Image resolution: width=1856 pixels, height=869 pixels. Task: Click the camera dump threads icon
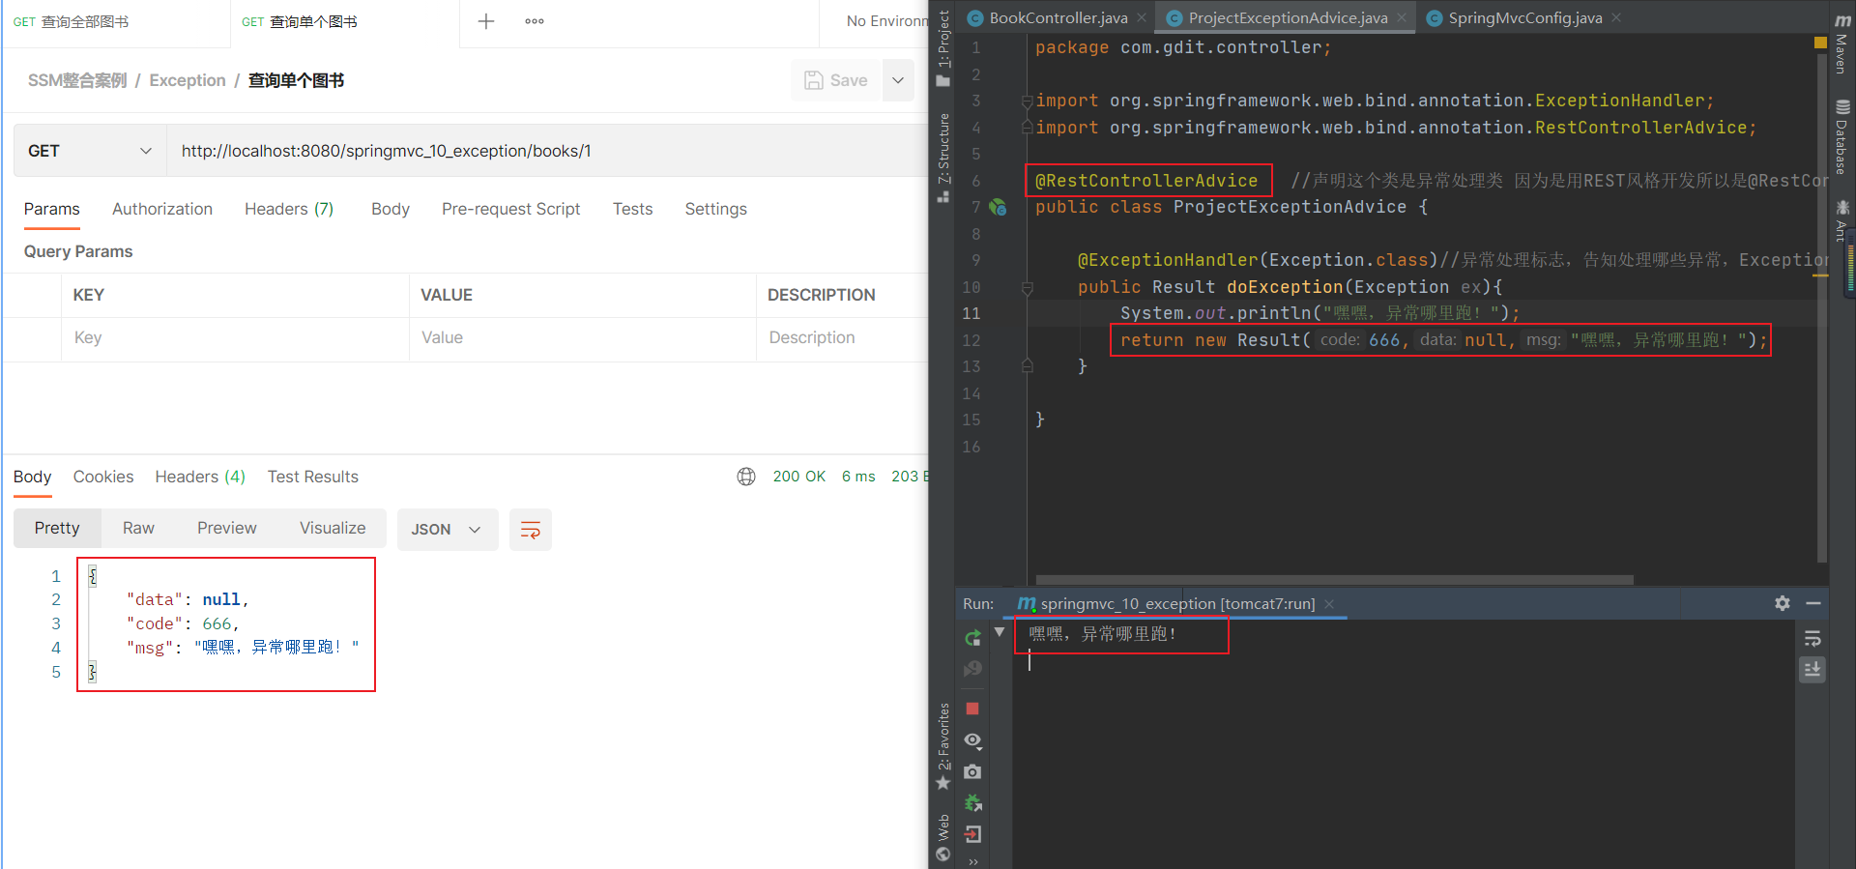tap(973, 771)
